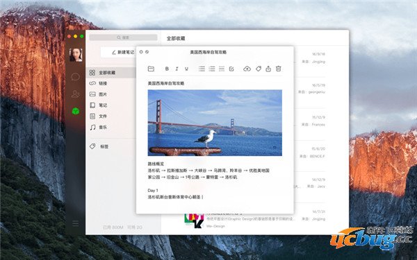The width and height of the screenshot is (417, 260).
Task: Click the Golden Gate Bridge image in note
Action: pos(215,123)
